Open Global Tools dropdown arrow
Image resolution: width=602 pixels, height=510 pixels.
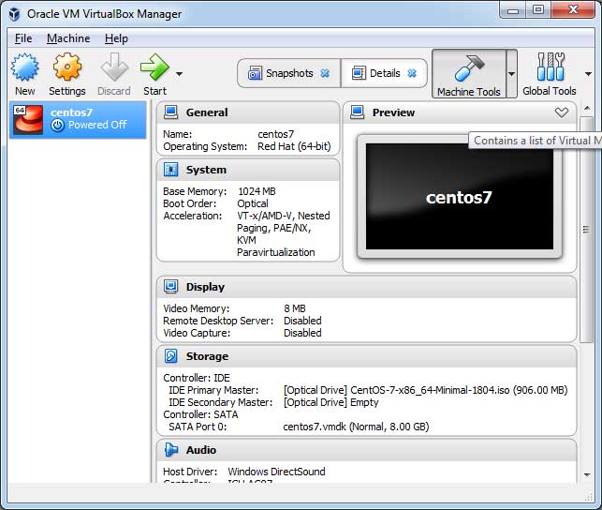588,74
